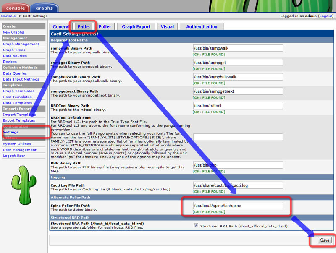
Task: Click the empty RRDTool Default Font field
Action: pos(238,137)
